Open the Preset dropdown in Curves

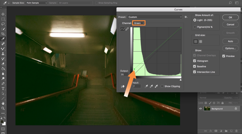click(x=155, y=17)
